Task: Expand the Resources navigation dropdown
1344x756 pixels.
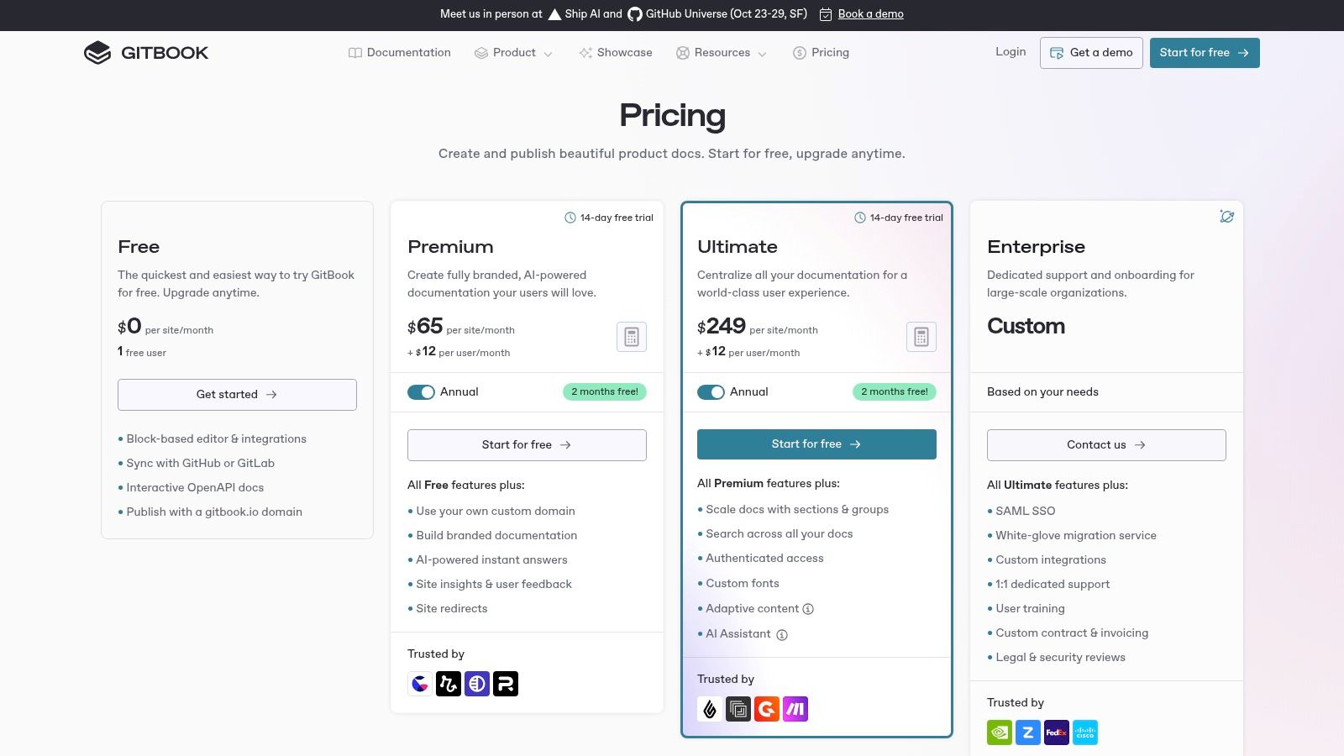Action: click(x=722, y=53)
